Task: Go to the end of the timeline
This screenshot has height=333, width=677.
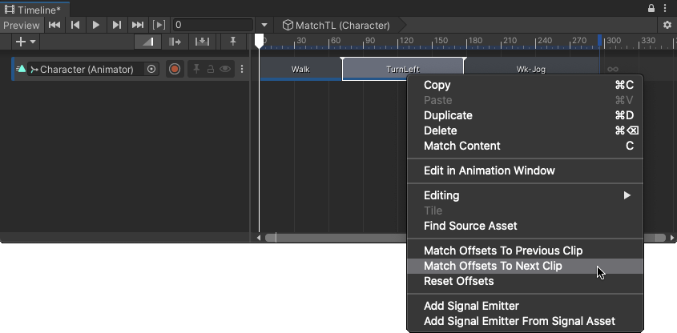Action: tap(138, 25)
